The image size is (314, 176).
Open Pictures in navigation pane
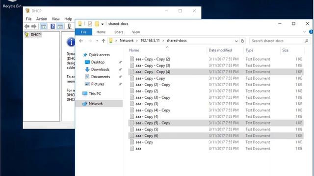click(98, 84)
